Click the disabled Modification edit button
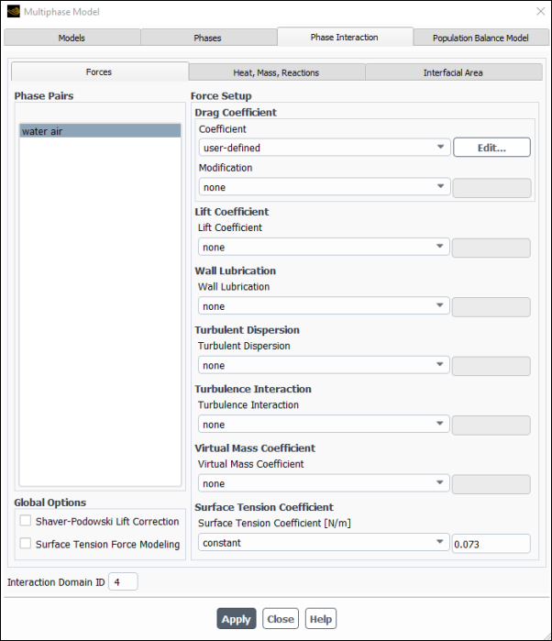Viewport: 552px width, 641px height. [491, 188]
